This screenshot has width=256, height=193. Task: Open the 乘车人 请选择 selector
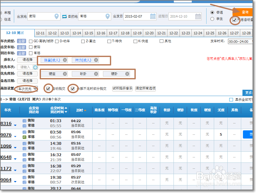coord(27,60)
